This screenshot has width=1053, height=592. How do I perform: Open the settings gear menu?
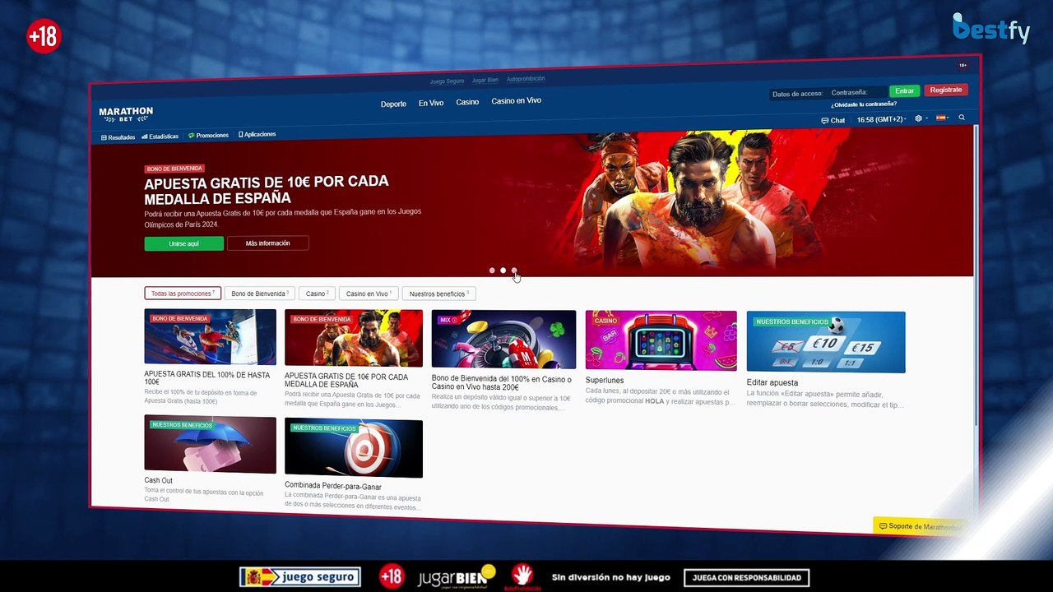[x=919, y=118]
